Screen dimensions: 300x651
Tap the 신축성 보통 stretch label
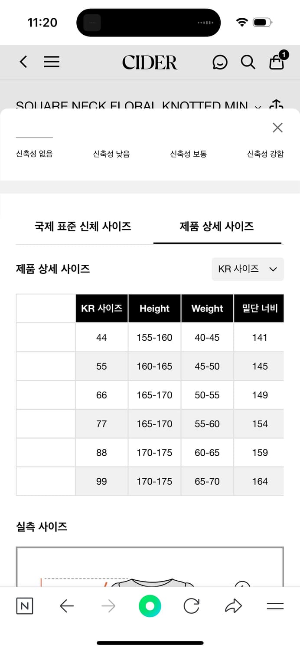(x=188, y=154)
